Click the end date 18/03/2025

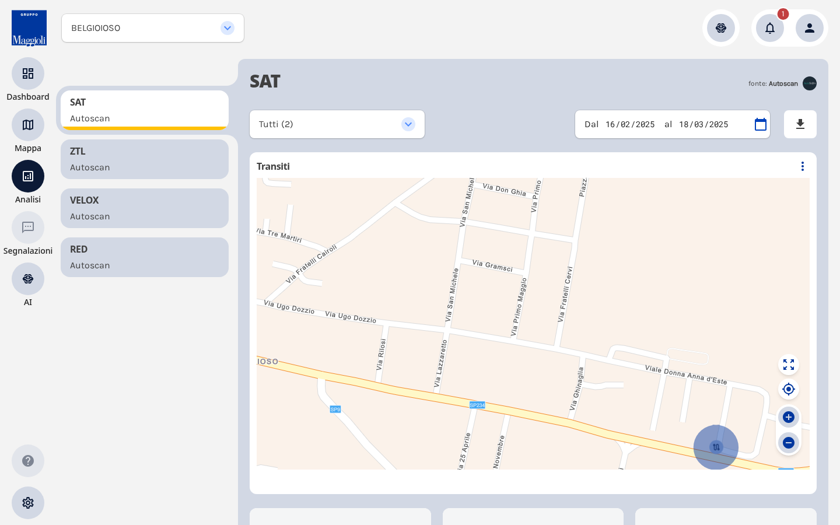tap(703, 124)
